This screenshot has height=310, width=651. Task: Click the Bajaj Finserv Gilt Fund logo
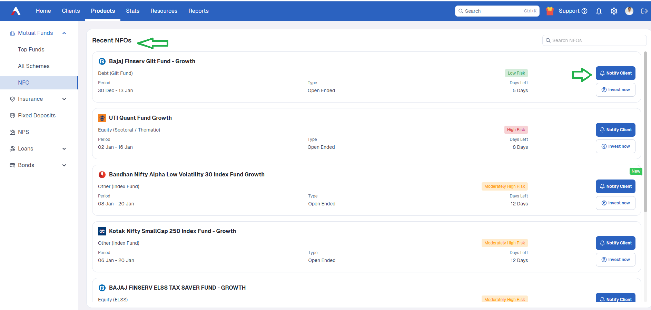point(102,61)
